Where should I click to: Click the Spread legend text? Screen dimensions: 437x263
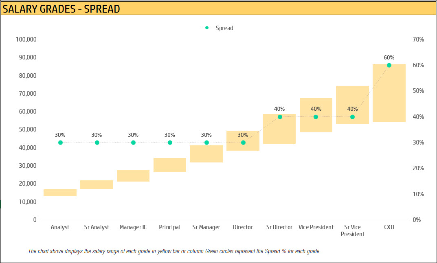[224, 28]
